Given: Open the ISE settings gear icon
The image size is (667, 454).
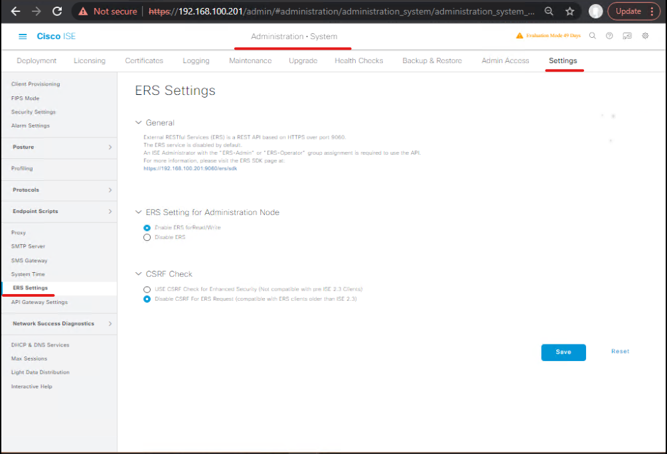Looking at the screenshot, I should pos(645,36).
